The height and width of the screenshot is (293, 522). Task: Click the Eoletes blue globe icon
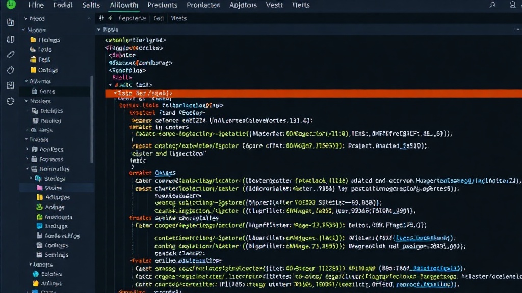(35, 274)
